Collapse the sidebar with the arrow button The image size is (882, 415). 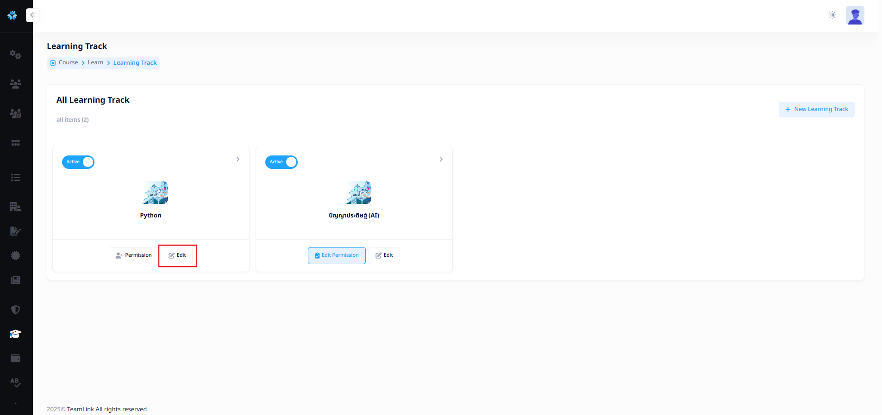[32, 15]
